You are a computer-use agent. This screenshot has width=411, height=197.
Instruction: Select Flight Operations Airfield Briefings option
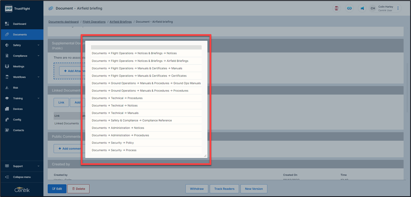[140, 61]
